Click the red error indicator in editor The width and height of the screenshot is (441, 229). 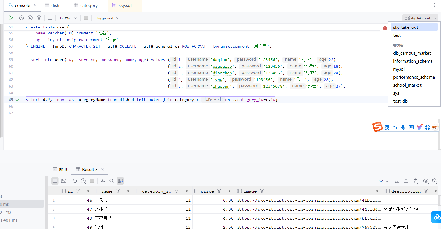[385, 28]
